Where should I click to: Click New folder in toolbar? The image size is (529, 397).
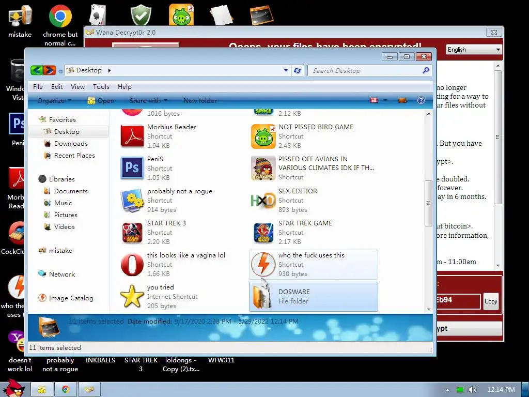200,100
